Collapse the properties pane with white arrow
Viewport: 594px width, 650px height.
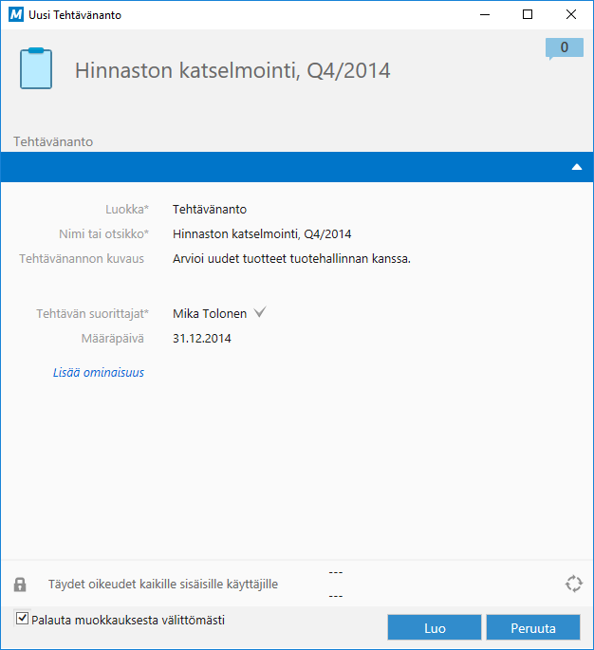(576, 167)
